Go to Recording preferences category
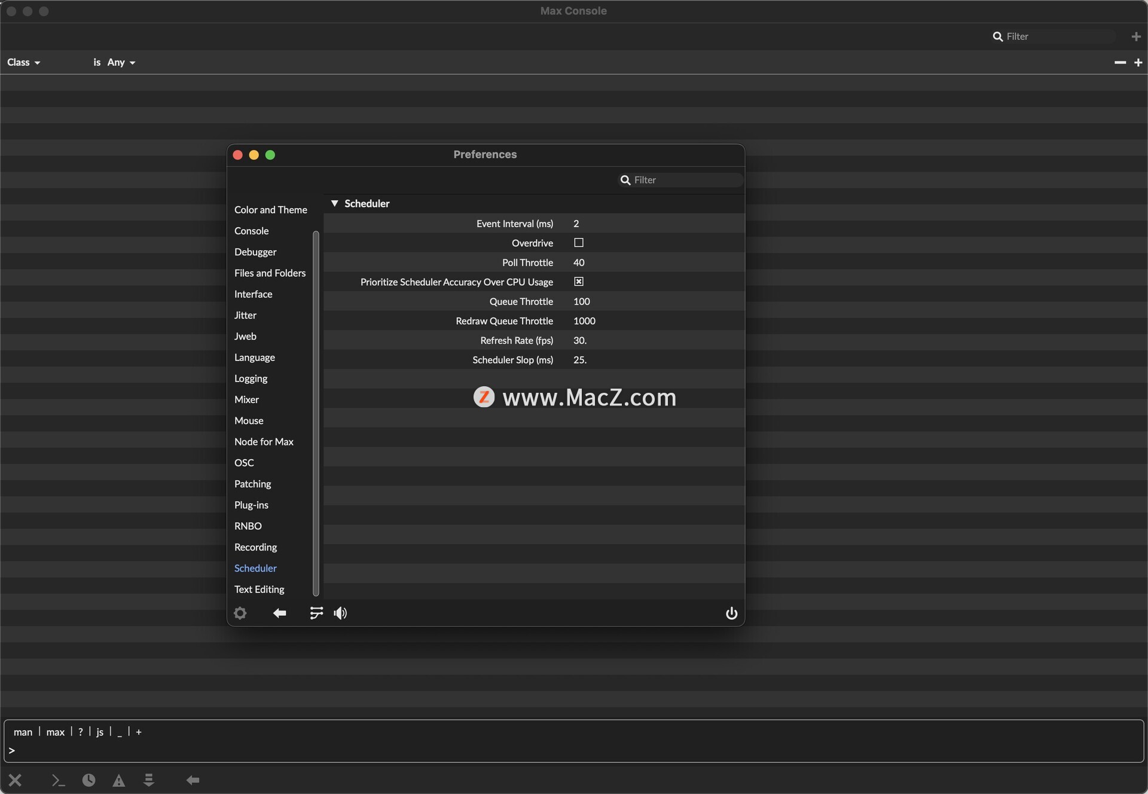The height and width of the screenshot is (794, 1148). pyautogui.click(x=255, y=547)
